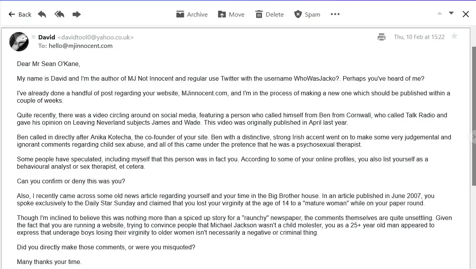Close the email view with X
The image size is (476, 269).
point(466,14)
